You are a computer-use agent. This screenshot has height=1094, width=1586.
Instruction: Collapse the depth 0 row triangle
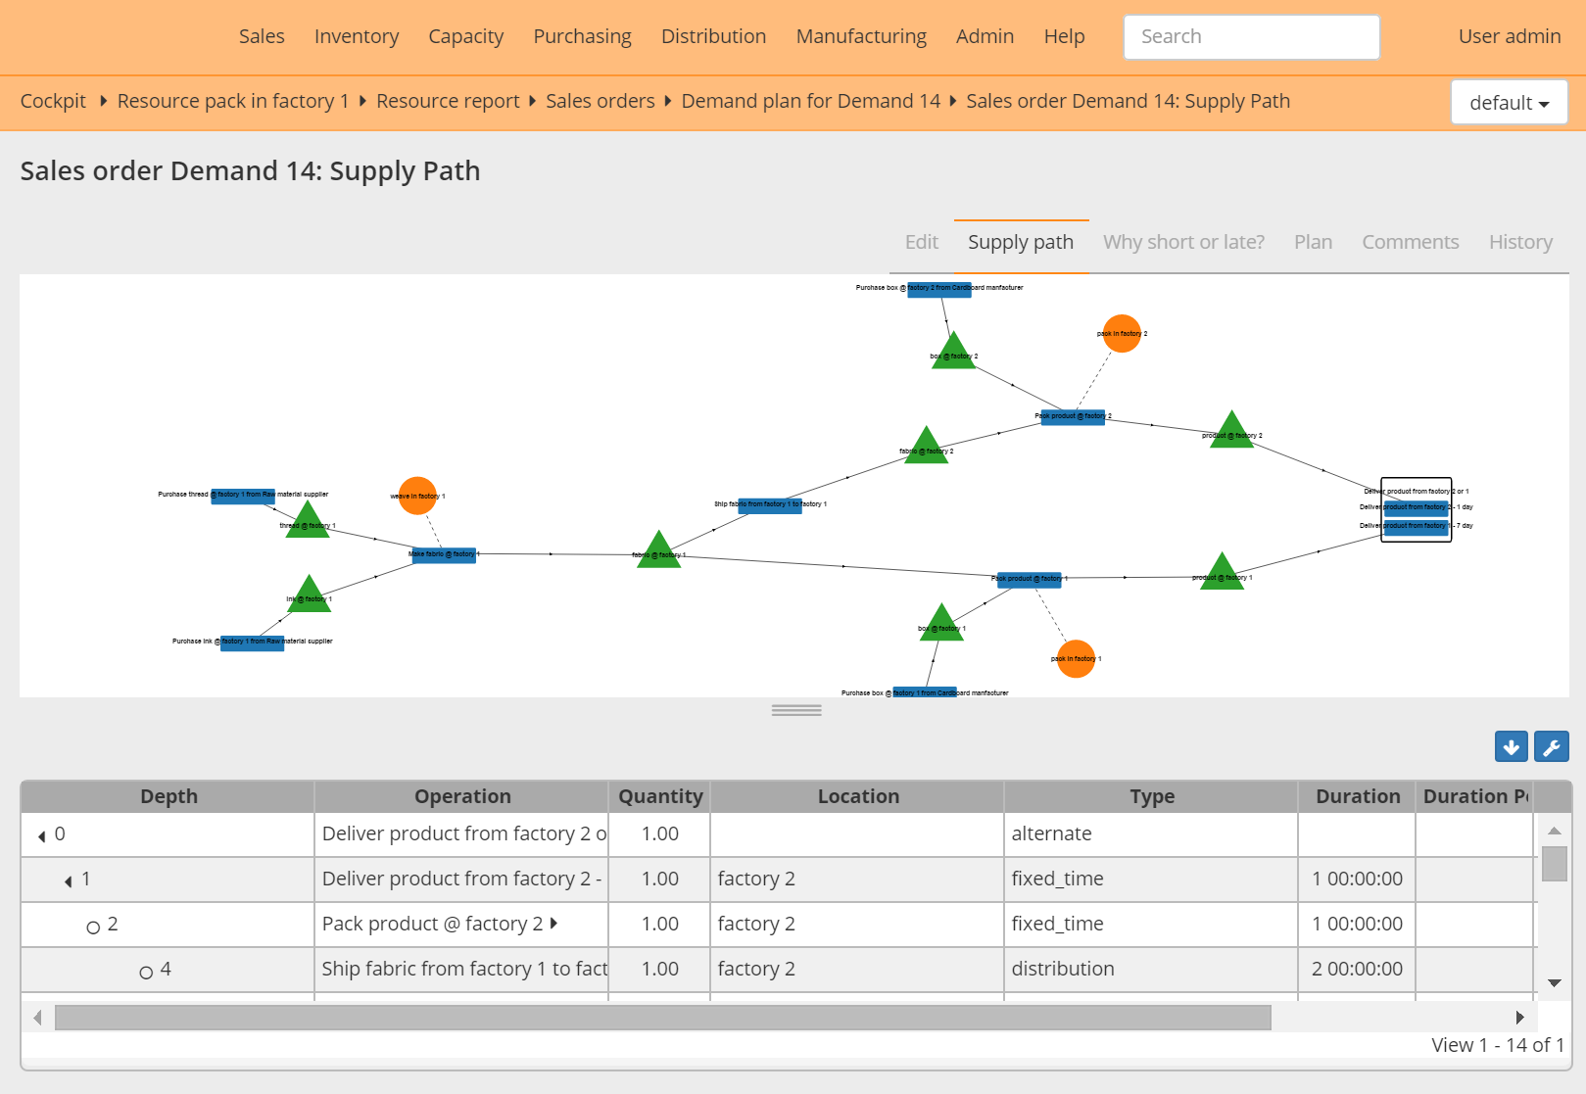[x=41, y=835]
